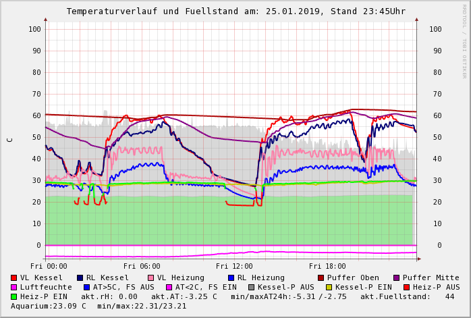471x318 pixels.
Task: Select the pink VL Heizung legend swatch
Action: point(151,277)
